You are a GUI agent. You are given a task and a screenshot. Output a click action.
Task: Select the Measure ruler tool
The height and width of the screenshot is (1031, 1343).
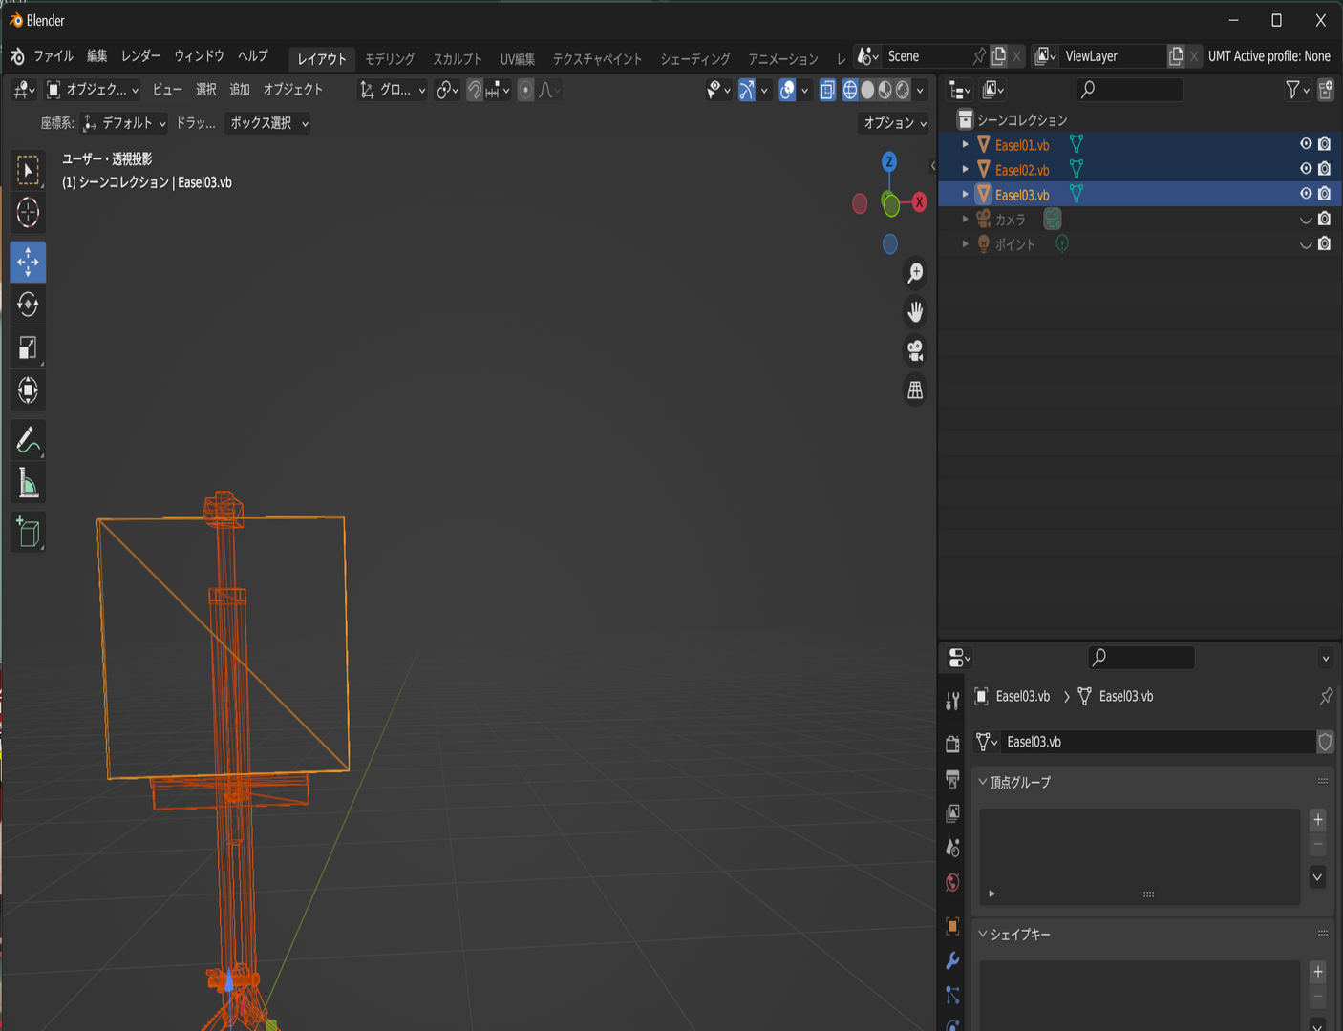click(x=28, y=483)
